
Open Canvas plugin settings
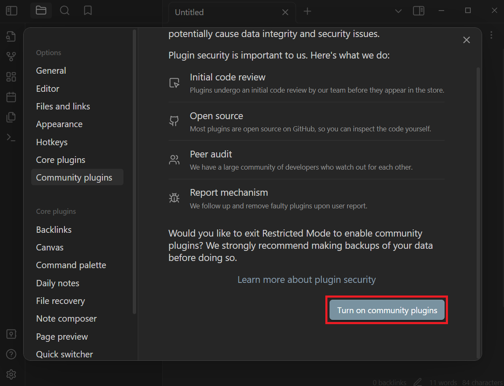click(x=77, y=247)
